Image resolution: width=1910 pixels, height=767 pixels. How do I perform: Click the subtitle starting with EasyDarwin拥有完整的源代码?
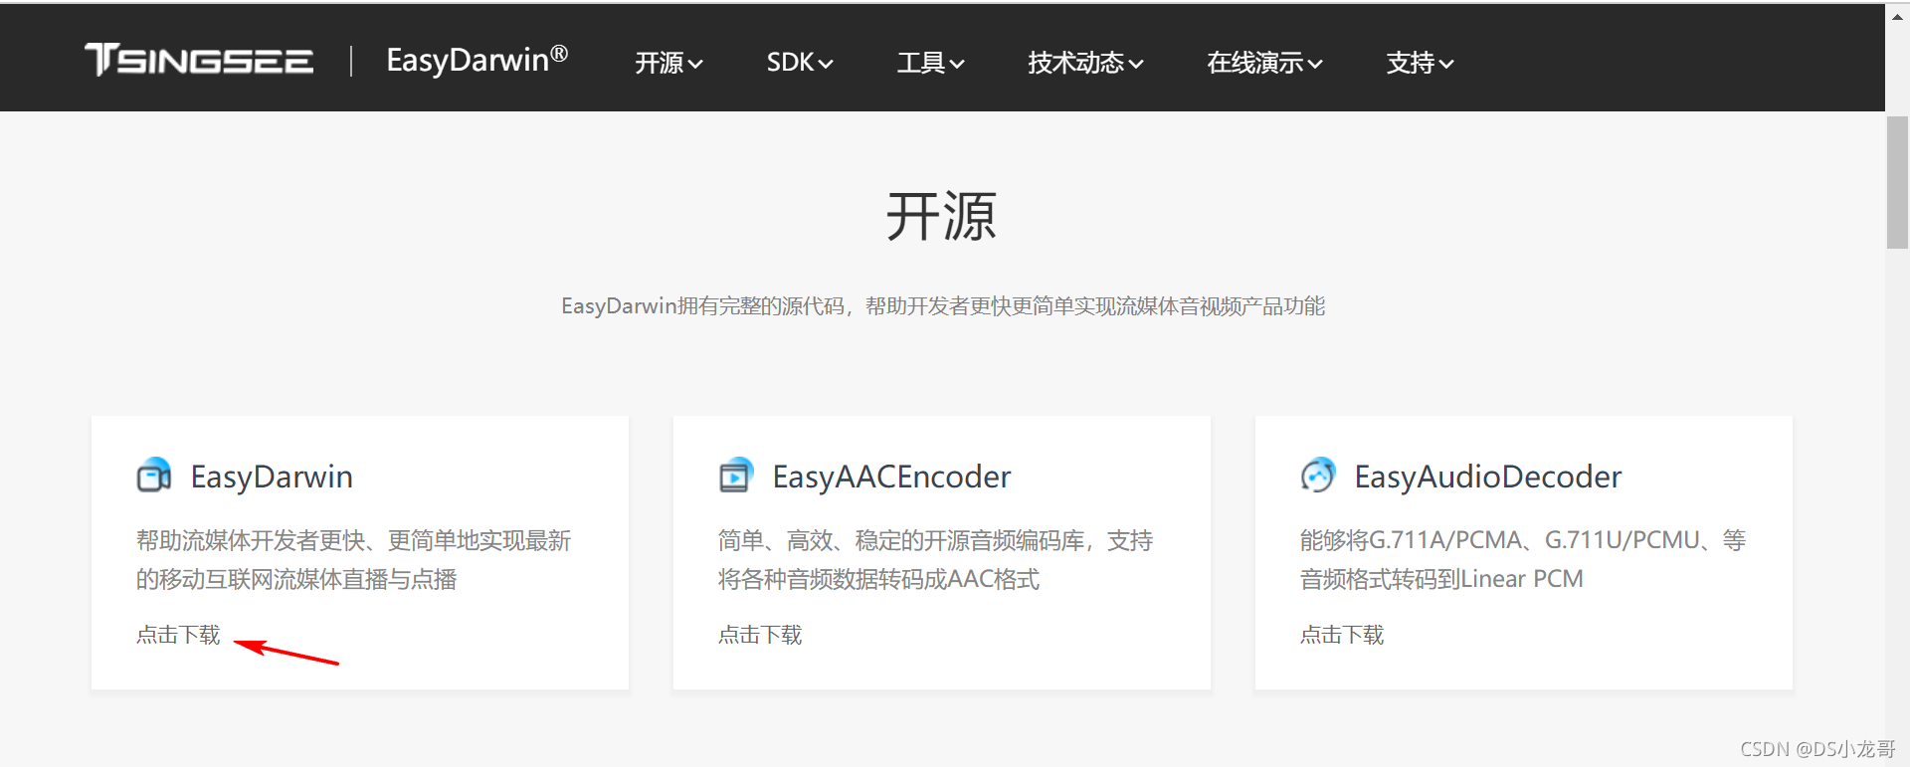[943, 306]
